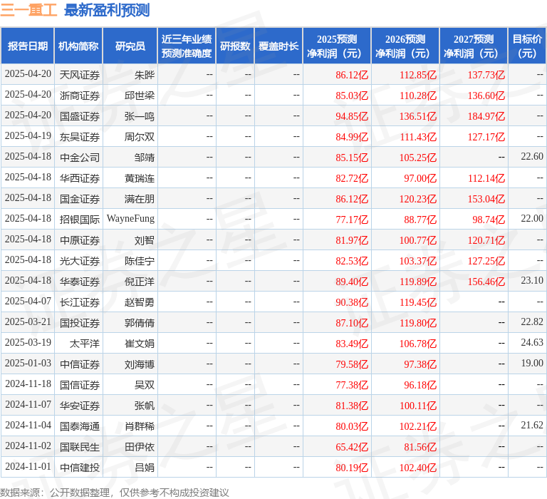Click the 三一重工 stock name in the title
Viewport: 547px width, 499px height.
click(x=29, y=10)
